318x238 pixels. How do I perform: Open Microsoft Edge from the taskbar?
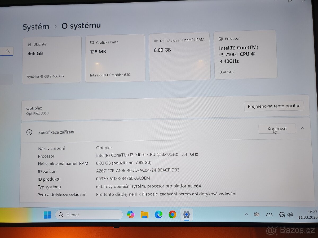(158, 214)
